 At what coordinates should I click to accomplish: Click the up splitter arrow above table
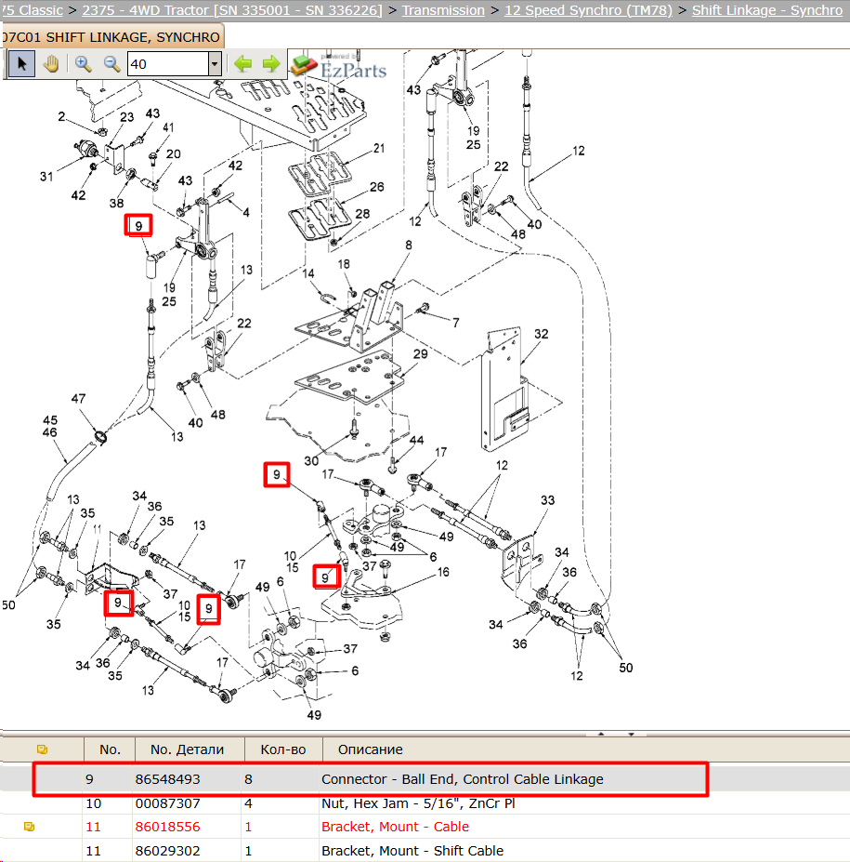point(601,734)
